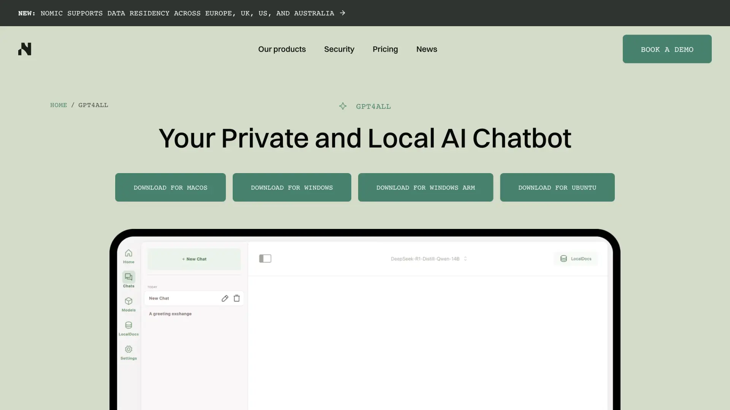This screenshot has height=410, width=730.
Task: Click the 'Your Private and Local AI Chatbot' heading
Action: pyautogui.click(x=365, y=138)
